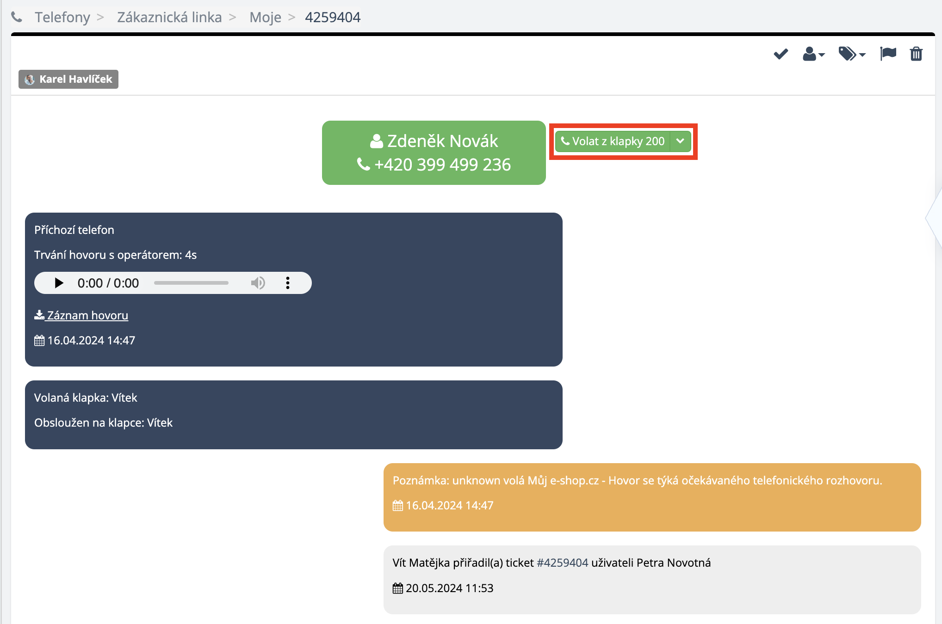Click the Zdeněk Novák contact card
The image size is (942, 624).
click(x=434, y=153)
